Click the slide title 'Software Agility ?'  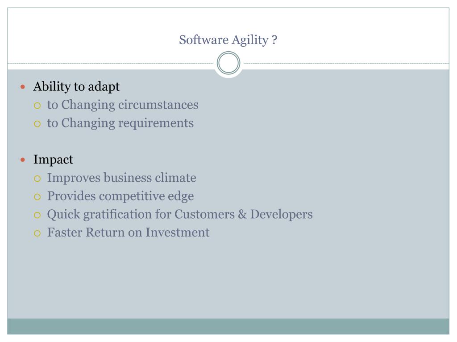(x=228, y=40)
